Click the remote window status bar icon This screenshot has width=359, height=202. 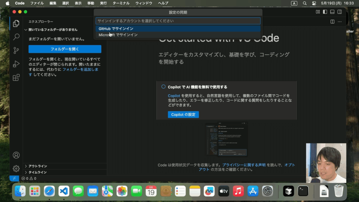14,179
